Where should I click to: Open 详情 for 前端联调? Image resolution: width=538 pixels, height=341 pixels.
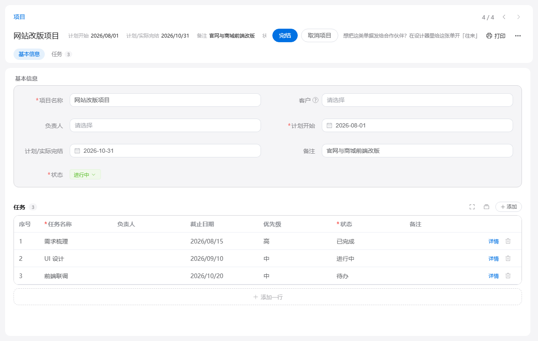494,276
